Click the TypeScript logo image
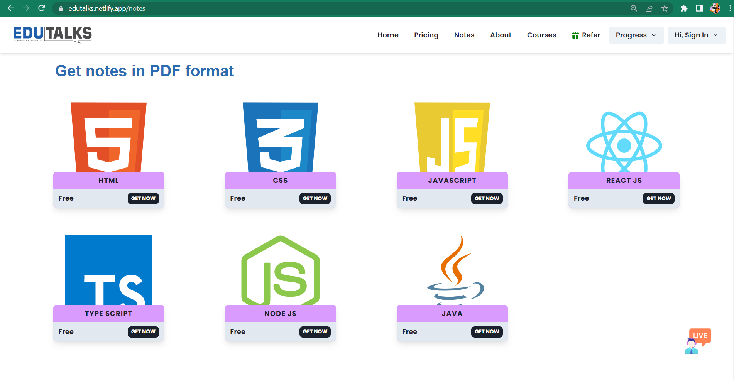Image resolution: width=734 pixels, height=380 pixels. pos(108,270)
